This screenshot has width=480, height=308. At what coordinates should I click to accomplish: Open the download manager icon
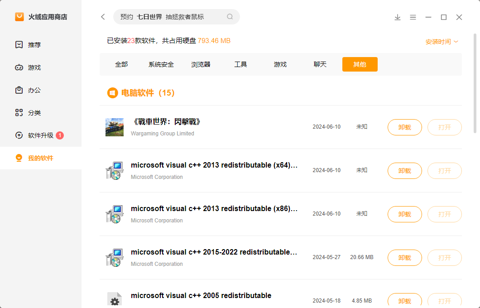pos(398,17)
